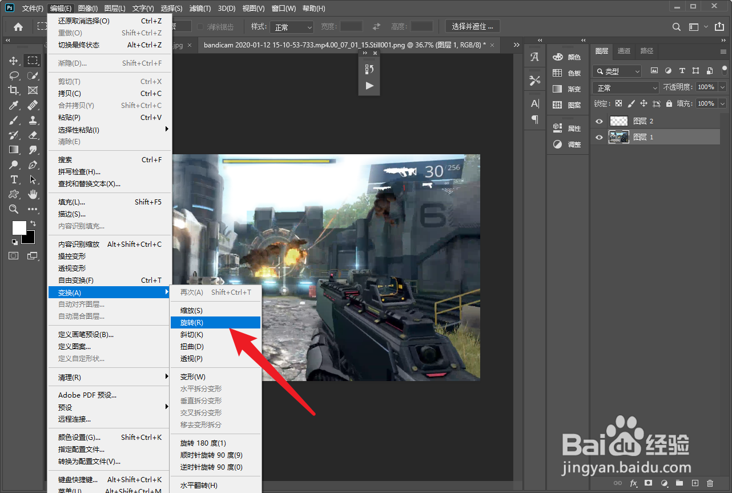Screen dimensions: 732x493
Task: Select the Lasso tool
Action: point(14,75)
